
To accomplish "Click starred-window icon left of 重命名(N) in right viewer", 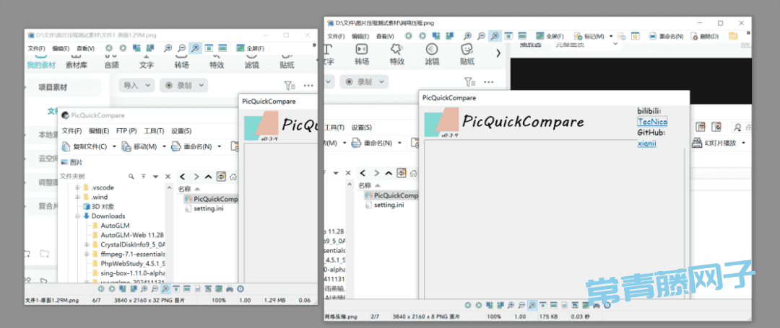I will [x=636, y=36].
